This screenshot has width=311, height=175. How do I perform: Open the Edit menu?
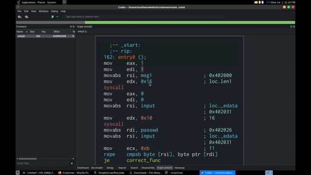coord(26,11)
